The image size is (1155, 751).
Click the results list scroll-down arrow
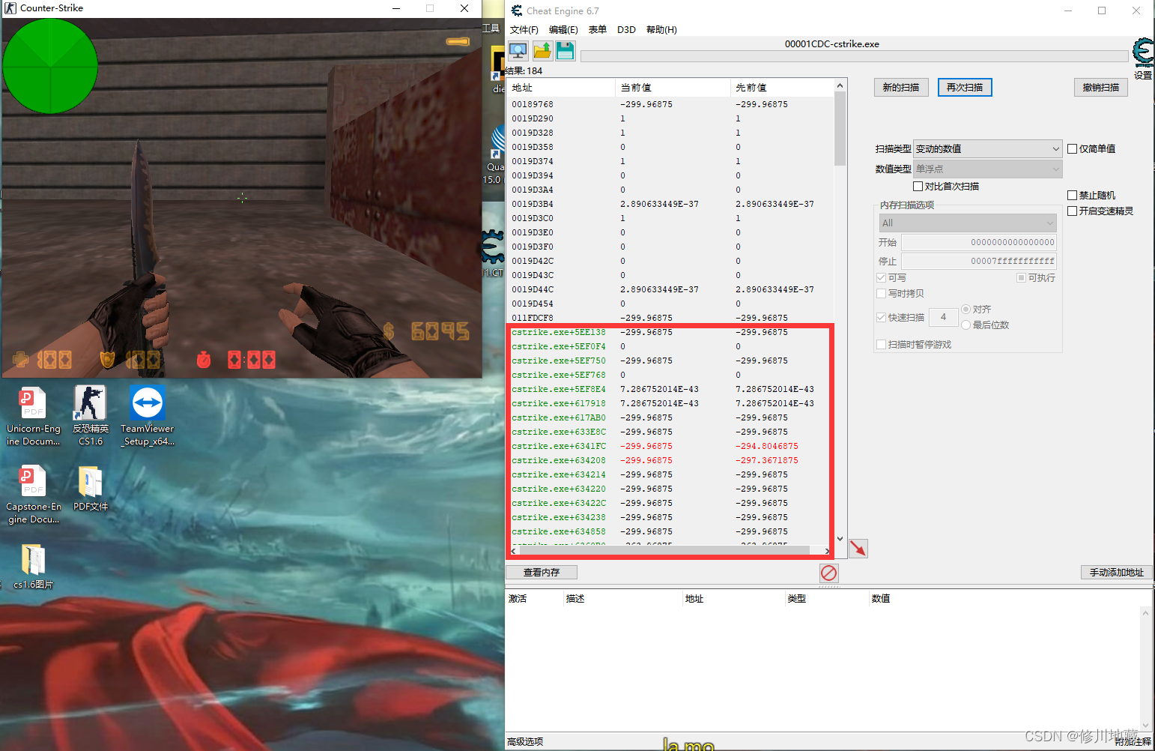pos(840,539)
